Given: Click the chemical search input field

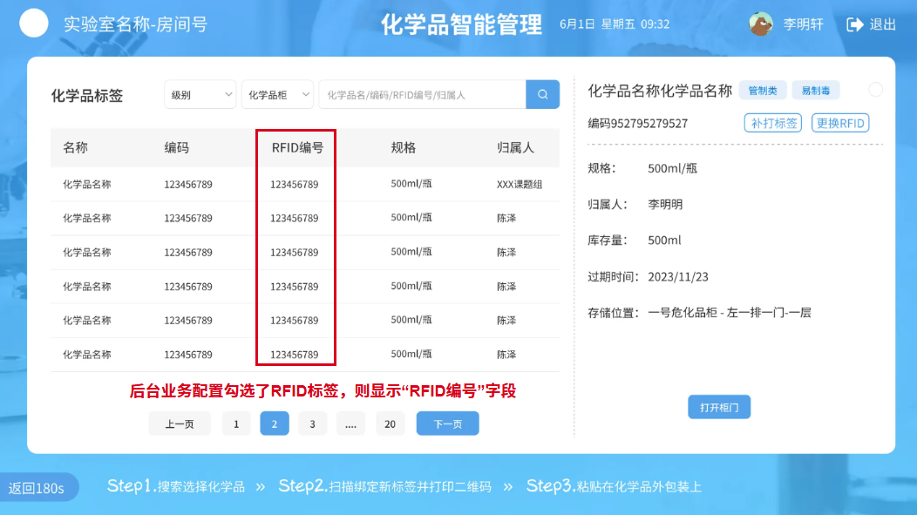Looking at the screenshot, I should (422, 95).
